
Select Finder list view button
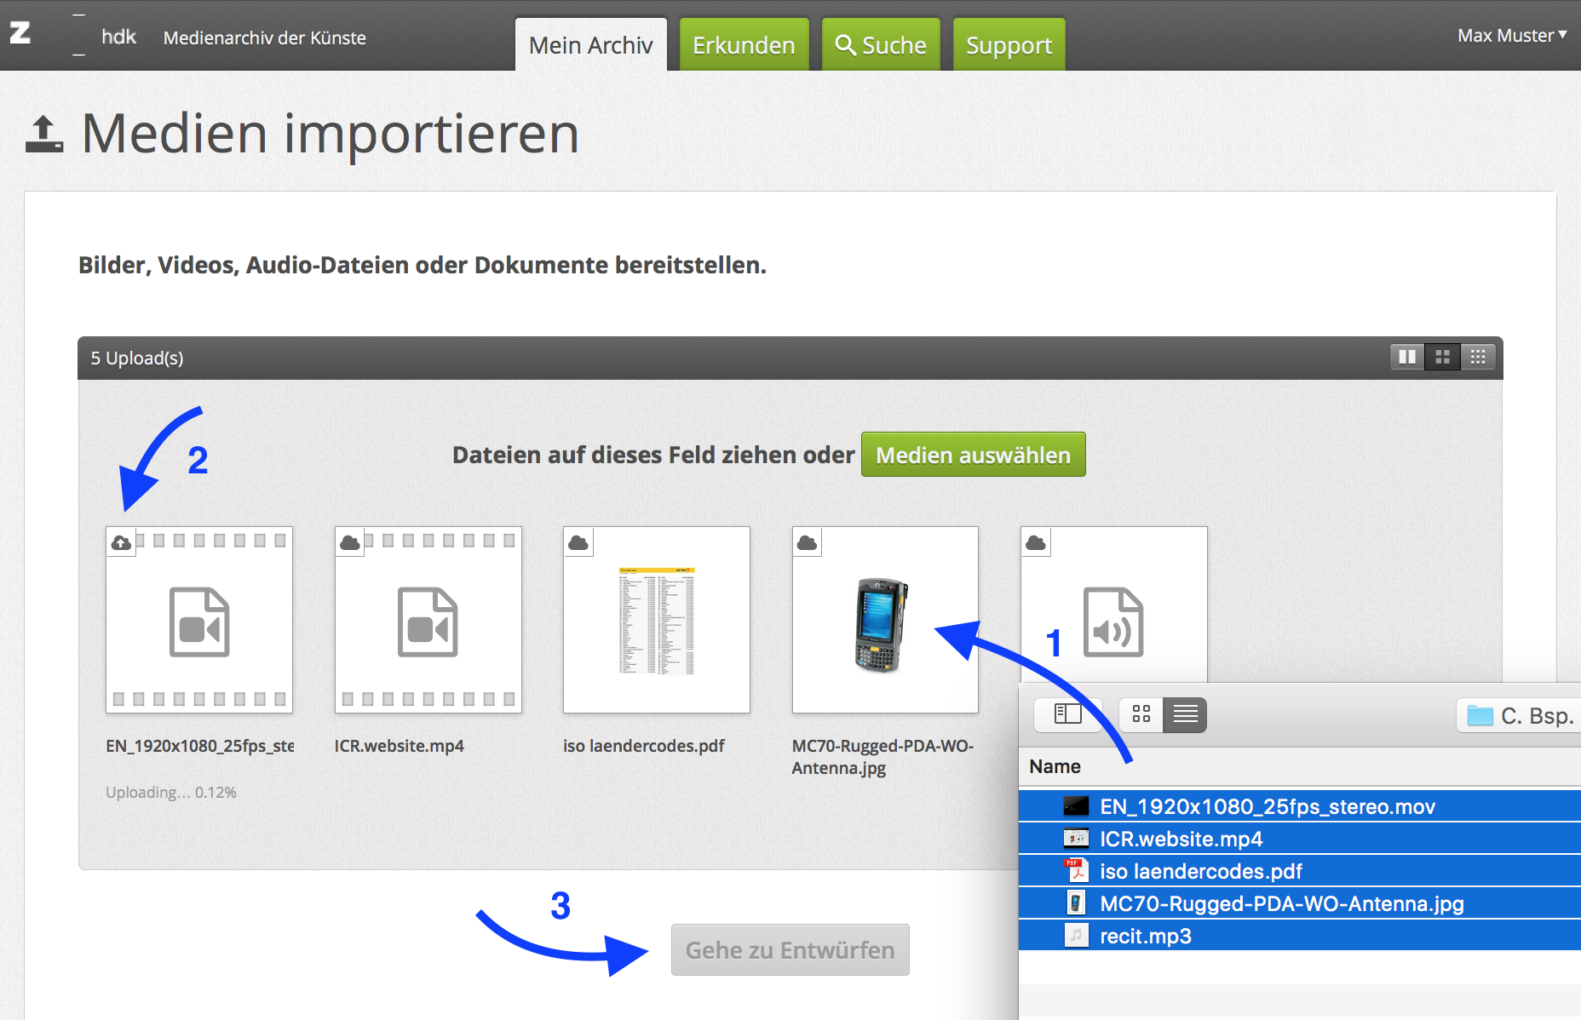pyautogui.click(x=1185, y=714)
